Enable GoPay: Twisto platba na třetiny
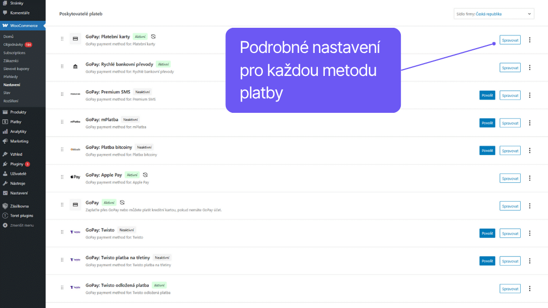 pos(487,261)
